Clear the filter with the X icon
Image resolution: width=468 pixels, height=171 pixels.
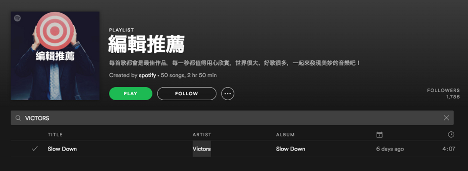(446, 118)
